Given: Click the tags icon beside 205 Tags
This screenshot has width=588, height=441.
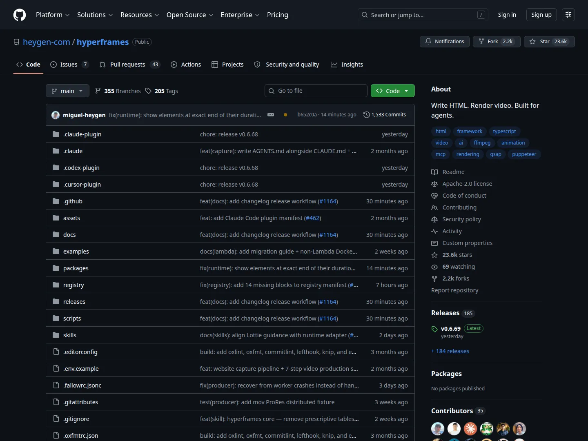Looking at the screenshot, I should (148, 91).
